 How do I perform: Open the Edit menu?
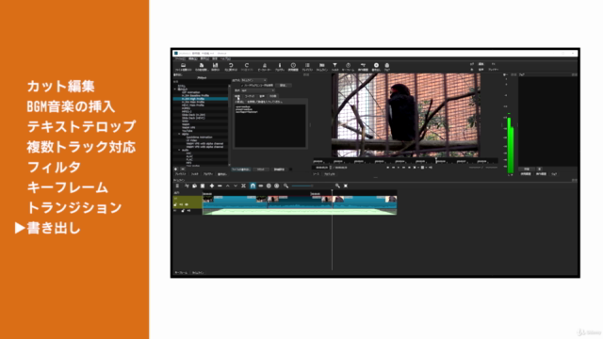pos(192,58)
